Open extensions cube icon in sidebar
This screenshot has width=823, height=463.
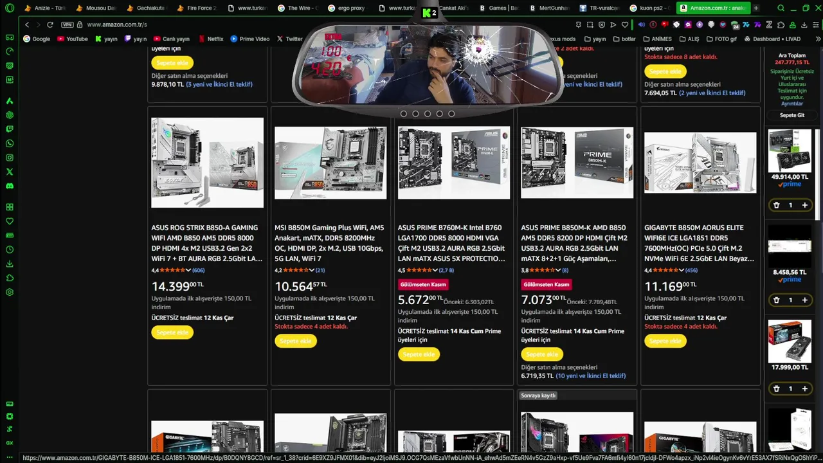10,278
